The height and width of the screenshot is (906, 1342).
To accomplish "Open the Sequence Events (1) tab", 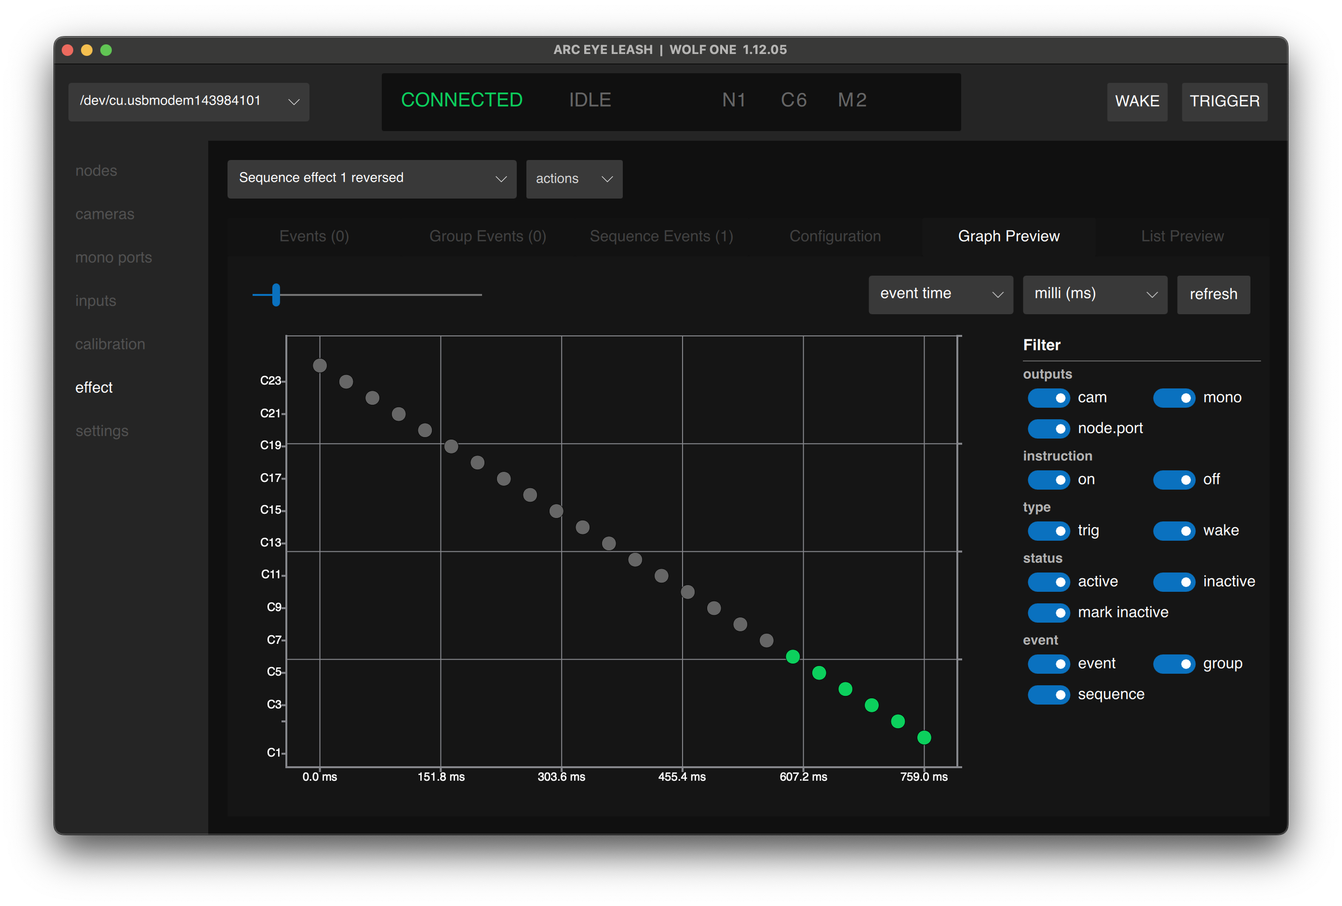I will pyautogui.click(x=661, y=236).
